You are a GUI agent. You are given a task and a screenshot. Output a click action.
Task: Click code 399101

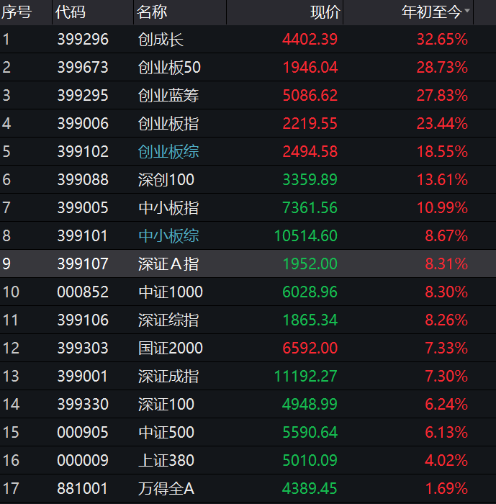pos(82,236)
